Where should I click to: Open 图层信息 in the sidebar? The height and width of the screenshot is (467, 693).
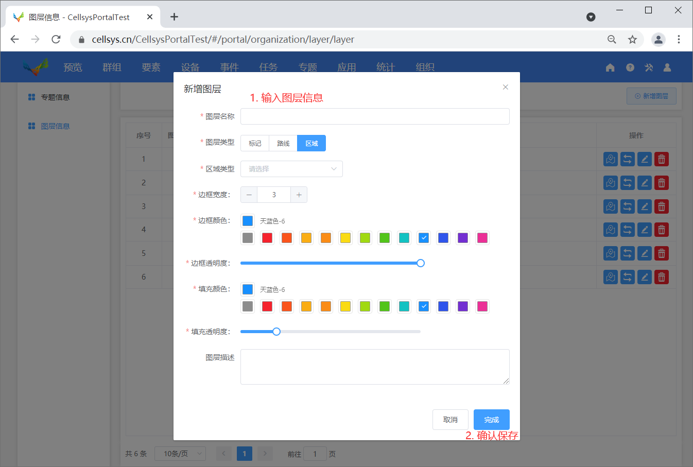pos(55,126)
